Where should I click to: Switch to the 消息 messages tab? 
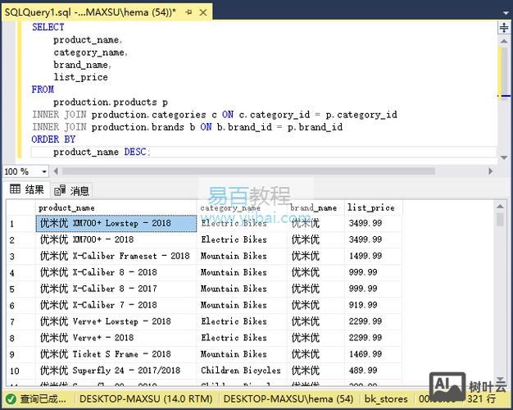(71, 190)
